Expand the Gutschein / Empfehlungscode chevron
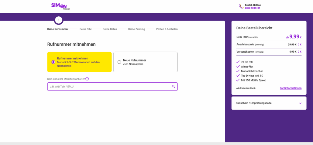The image size is (313, 145). [300, 103]
